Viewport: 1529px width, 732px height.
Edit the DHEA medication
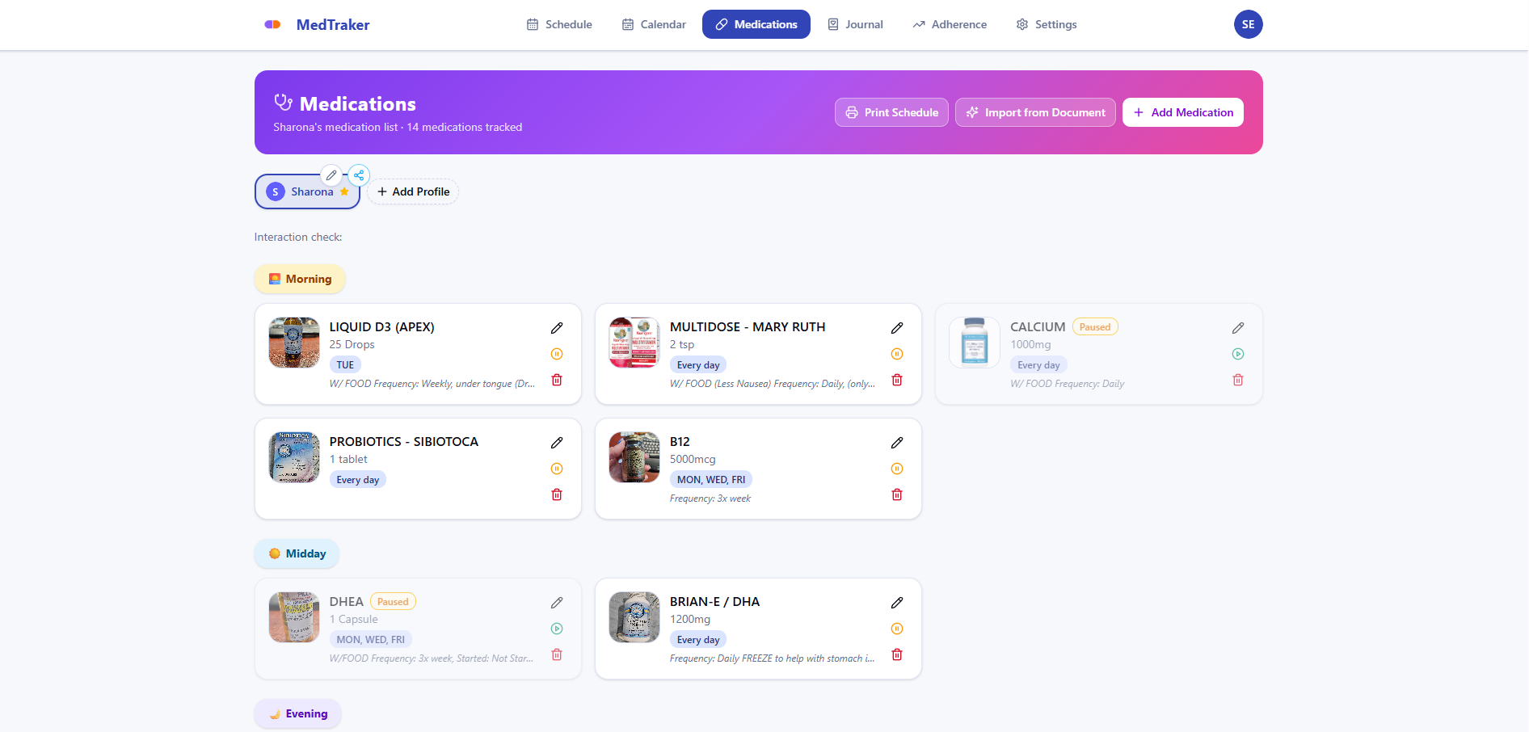pos(557,603)
